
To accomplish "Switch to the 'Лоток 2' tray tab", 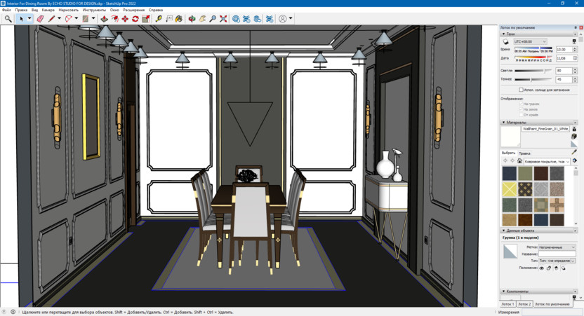I will [524, 304].
